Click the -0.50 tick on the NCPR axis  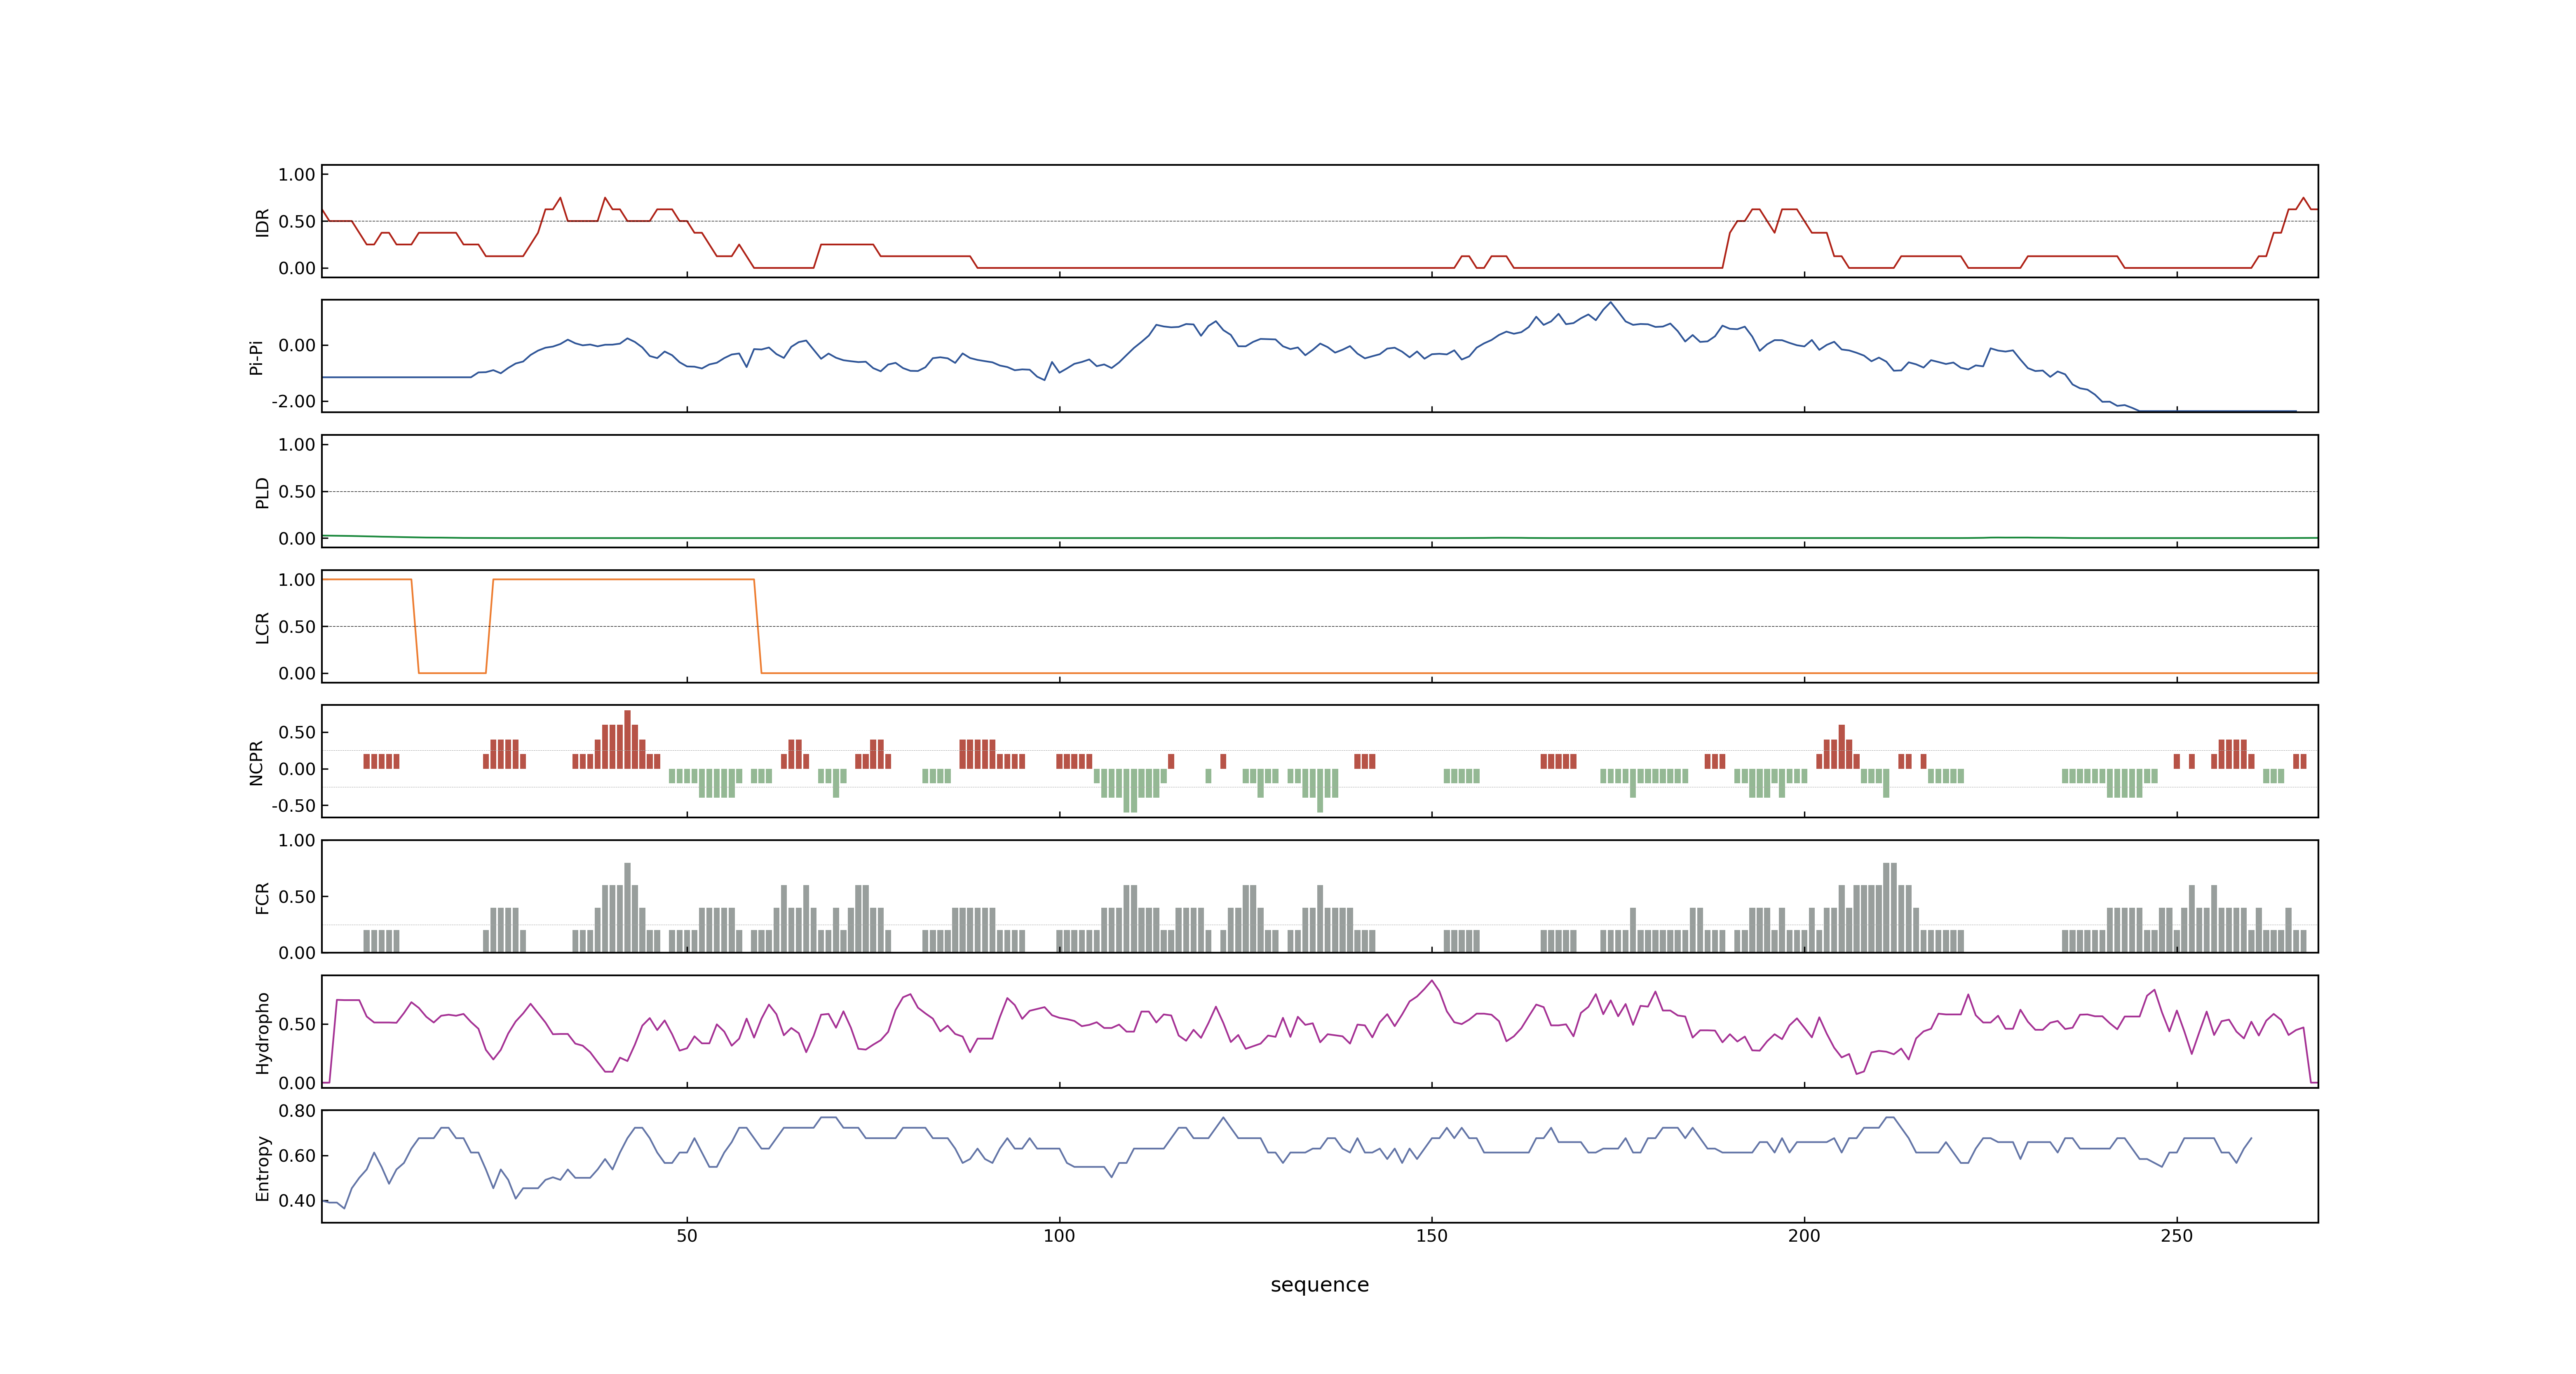click(x=293, y=805)
